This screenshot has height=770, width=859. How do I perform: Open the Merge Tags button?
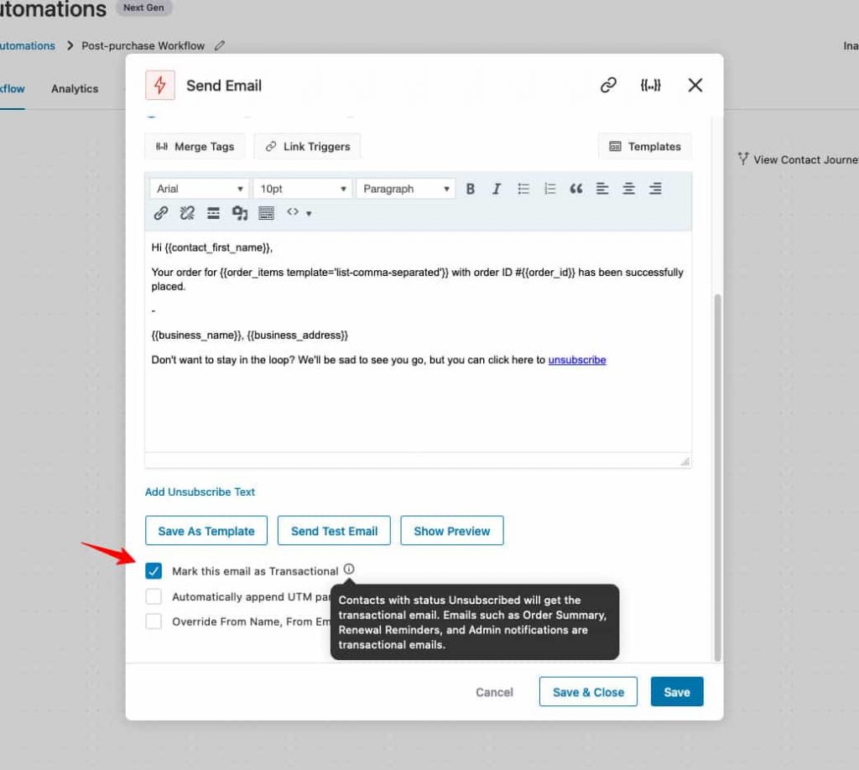point(195,146)
